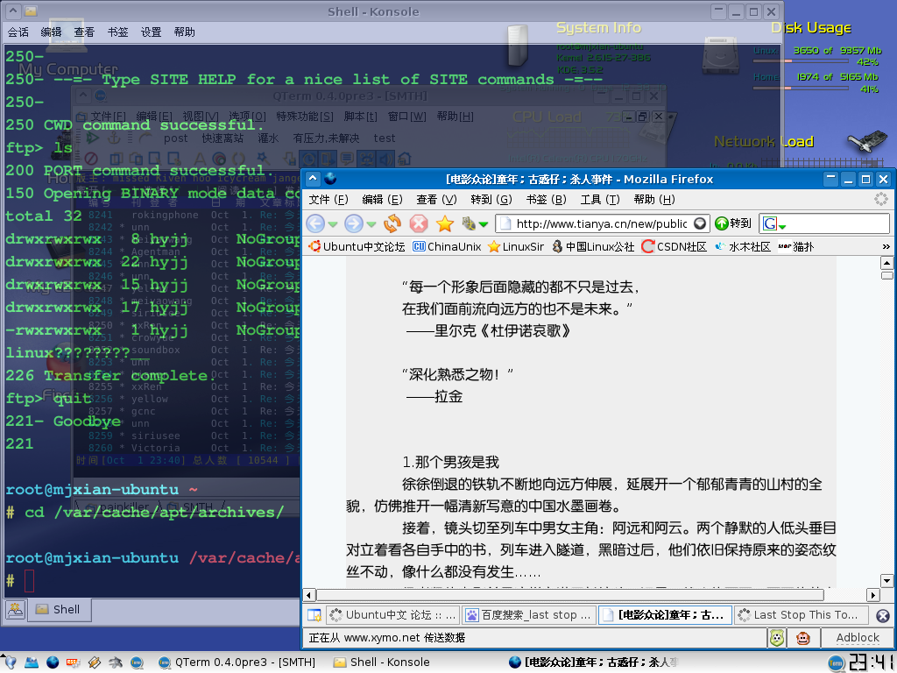
Task: Click Konsole new session icon beside Shell tab
Action: pyautogui.click(x=16, y=610)
